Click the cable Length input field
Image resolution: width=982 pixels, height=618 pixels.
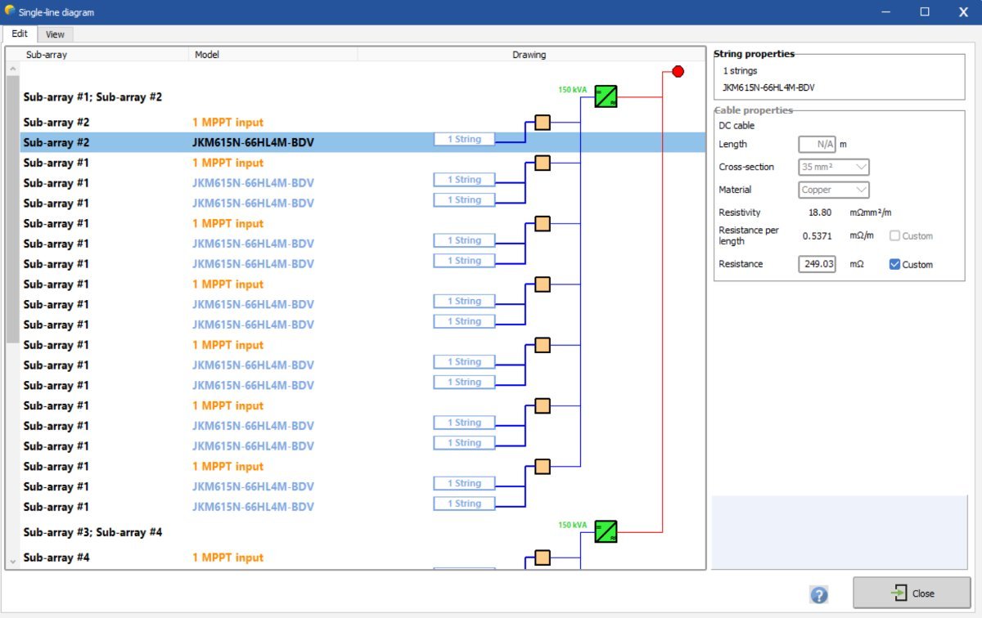pos(817,145)
